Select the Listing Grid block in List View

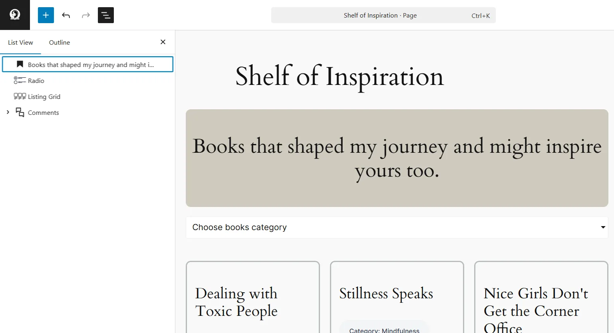coord(44,96)
